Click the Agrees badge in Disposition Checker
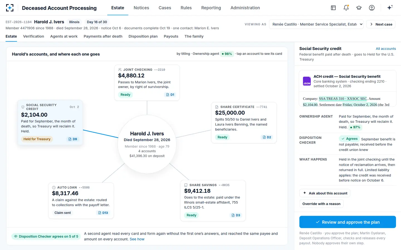 click(x=349, y=139)
